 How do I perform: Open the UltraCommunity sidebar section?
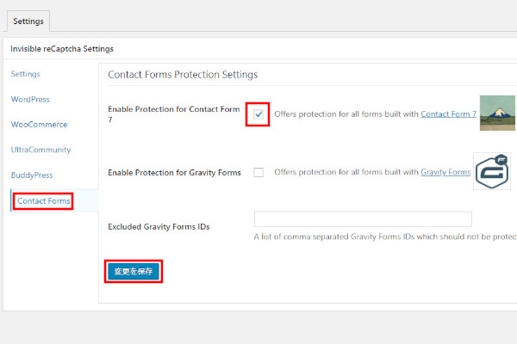pyautogui.click(x=40, y=150)
